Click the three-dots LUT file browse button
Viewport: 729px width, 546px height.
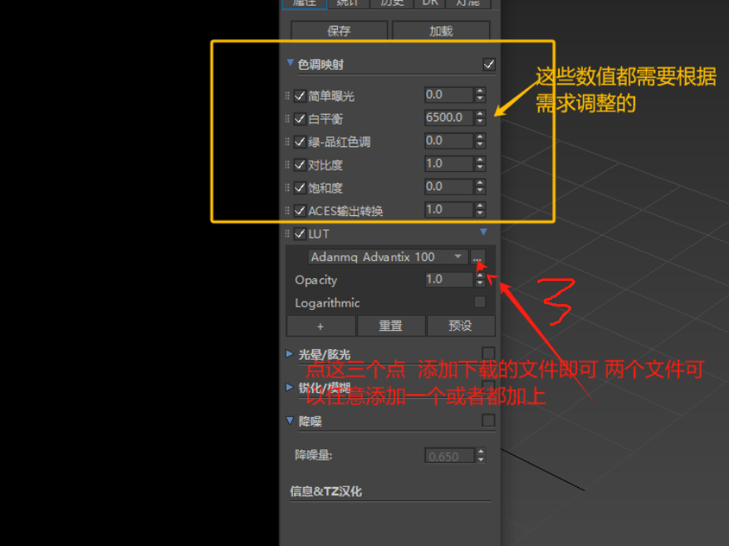point(477,258)
